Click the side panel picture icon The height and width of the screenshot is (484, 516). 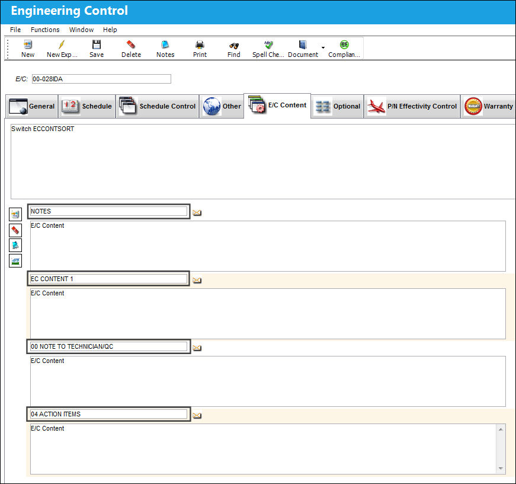[x=15, y=260]
